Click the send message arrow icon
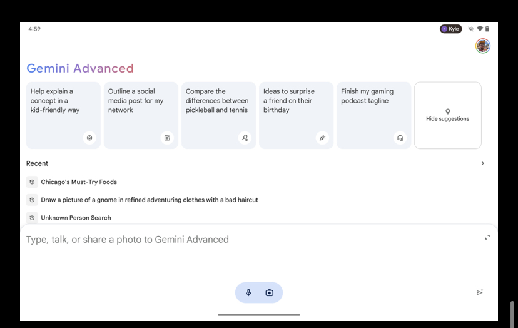 point(480,292)
